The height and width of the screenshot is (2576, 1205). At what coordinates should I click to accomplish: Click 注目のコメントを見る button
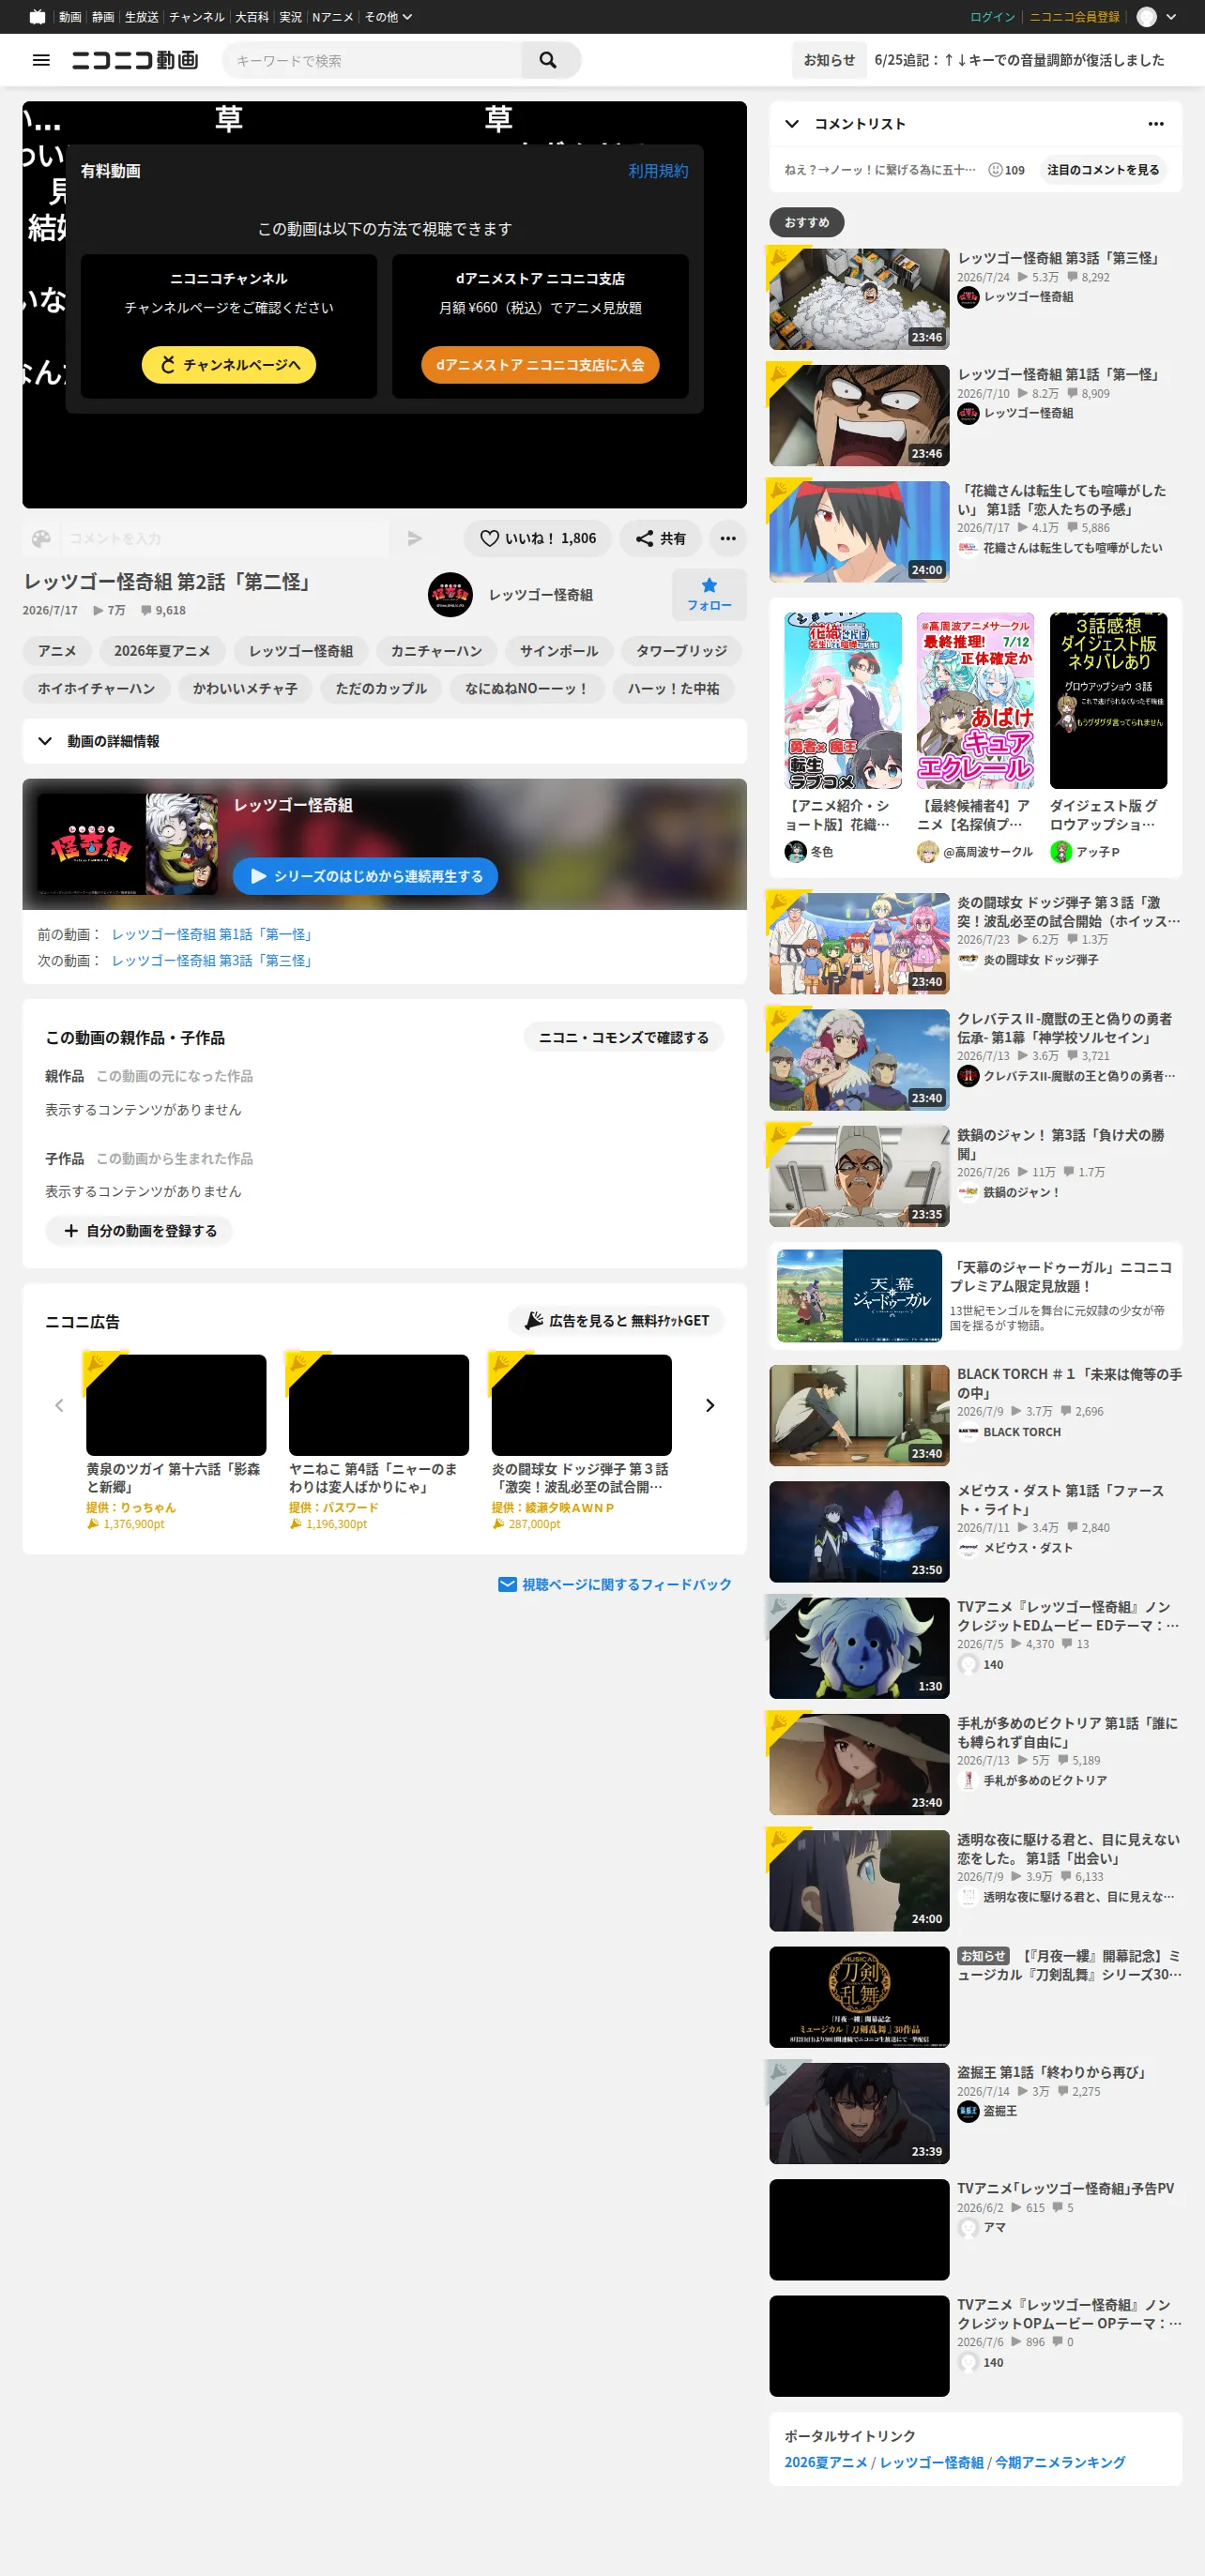[x=1102, y=170]
